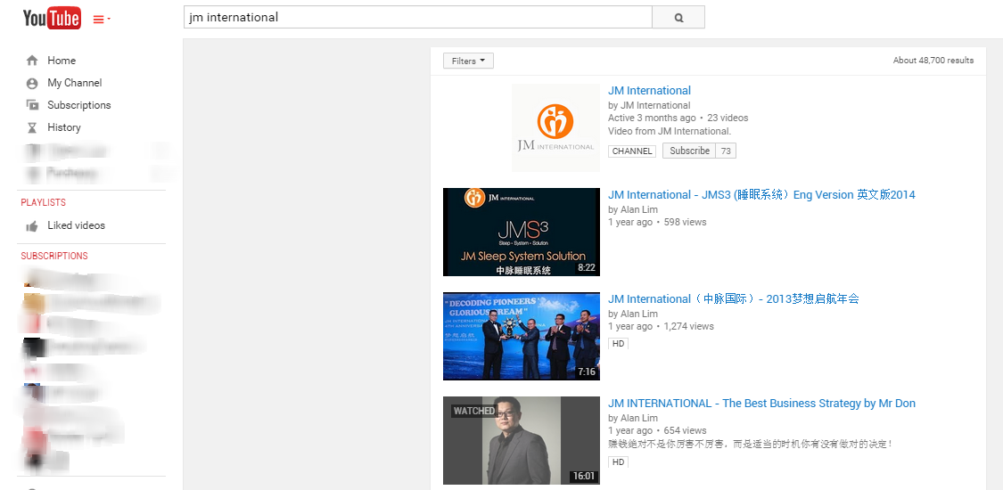1003x490 pixels.
Task: Click Alan Lim under JMS3 video
Action: [x=639, y=209]
